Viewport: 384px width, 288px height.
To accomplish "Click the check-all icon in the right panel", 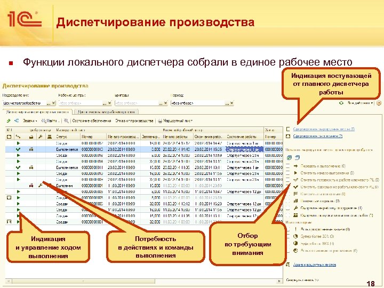I will point(289,157).
